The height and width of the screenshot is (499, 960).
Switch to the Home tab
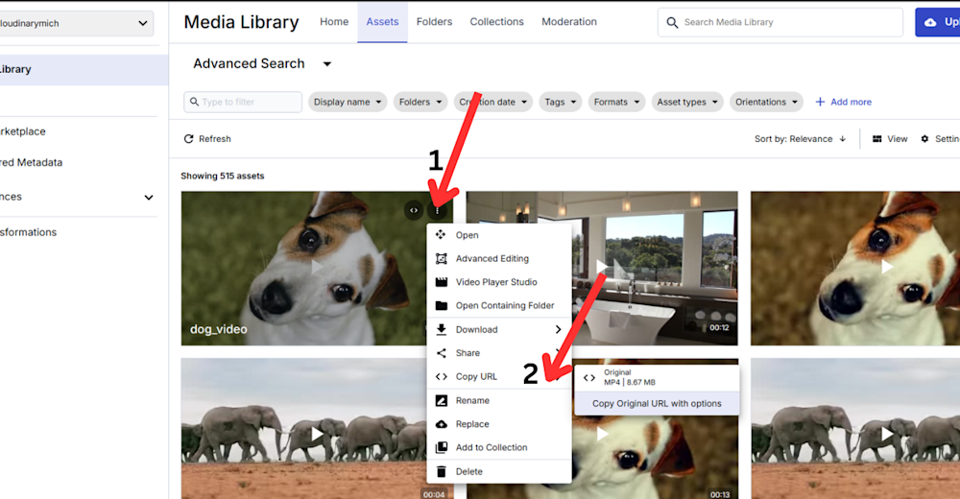tap(334, 21)
